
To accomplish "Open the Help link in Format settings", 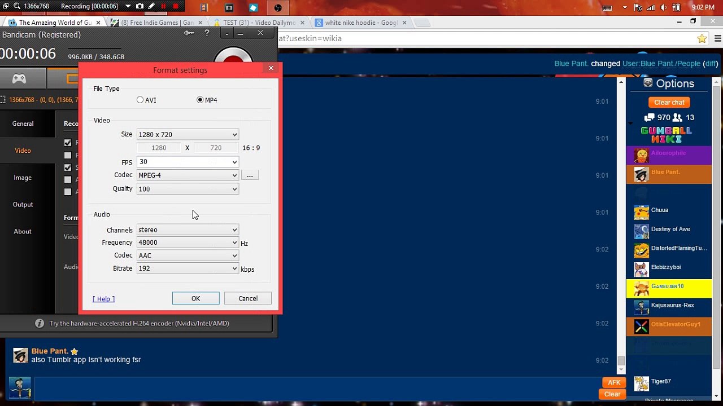I will point(104,299).
